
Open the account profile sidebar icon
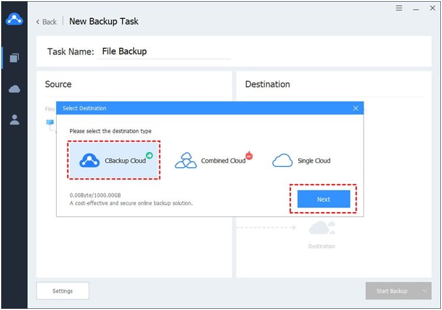(14, 120)
